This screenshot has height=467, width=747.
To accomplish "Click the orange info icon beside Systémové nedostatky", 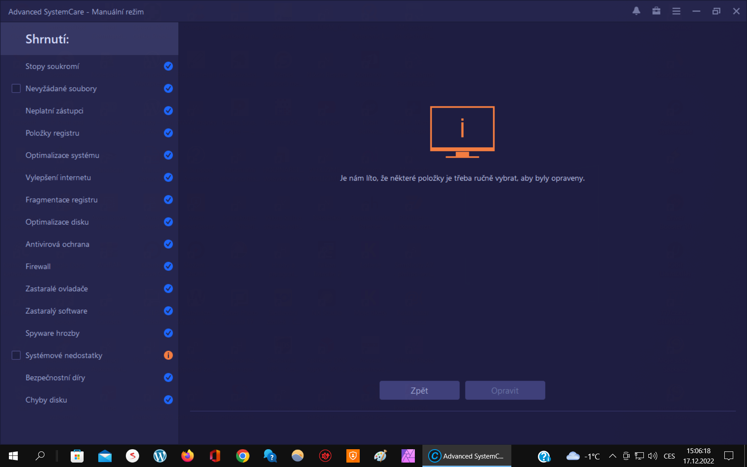I will tap(168, 355).
